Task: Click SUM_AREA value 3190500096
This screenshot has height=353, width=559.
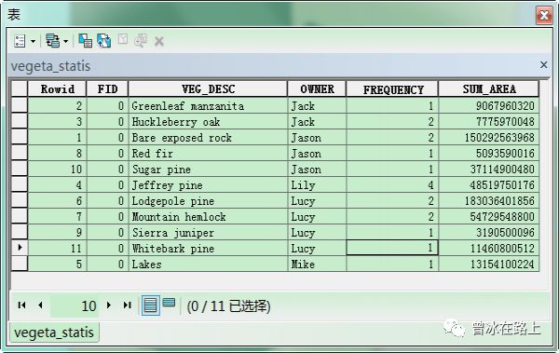Action: (x=489, y=233)
